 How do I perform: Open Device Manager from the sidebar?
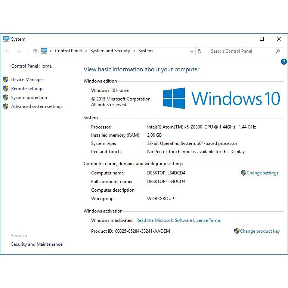pyautogui.click(x=27, y=80)
